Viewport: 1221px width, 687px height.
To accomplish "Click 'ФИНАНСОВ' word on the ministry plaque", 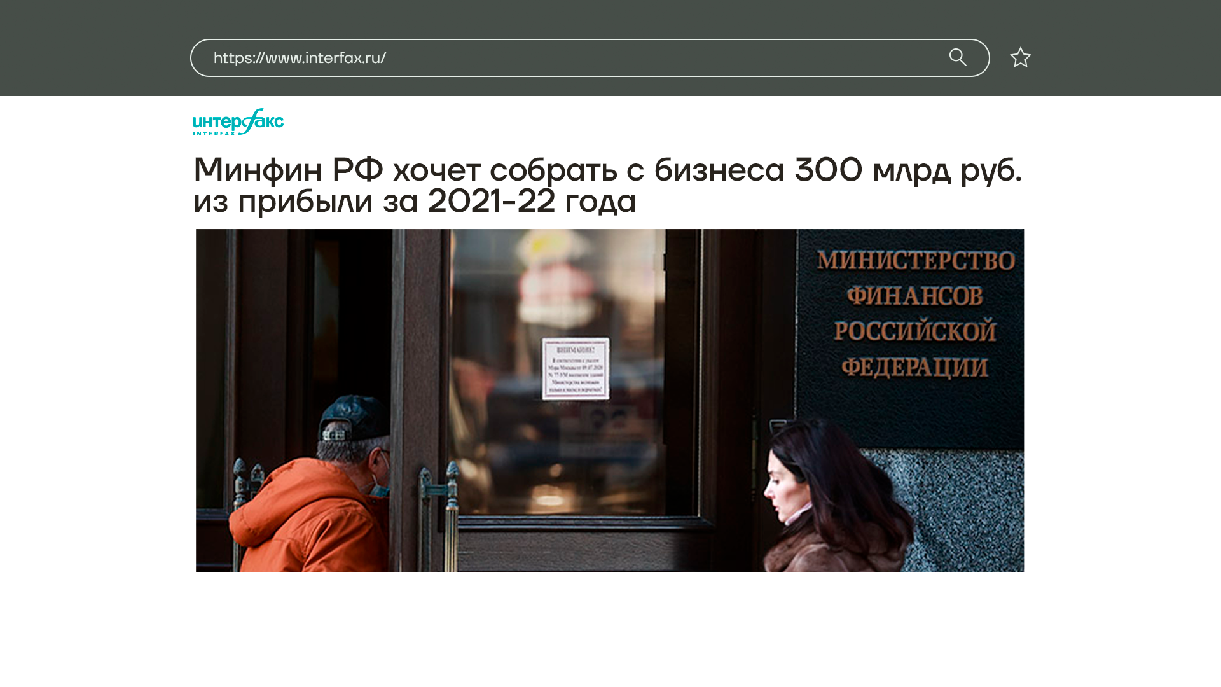I will pyautogui.click(x=914, y=296).
